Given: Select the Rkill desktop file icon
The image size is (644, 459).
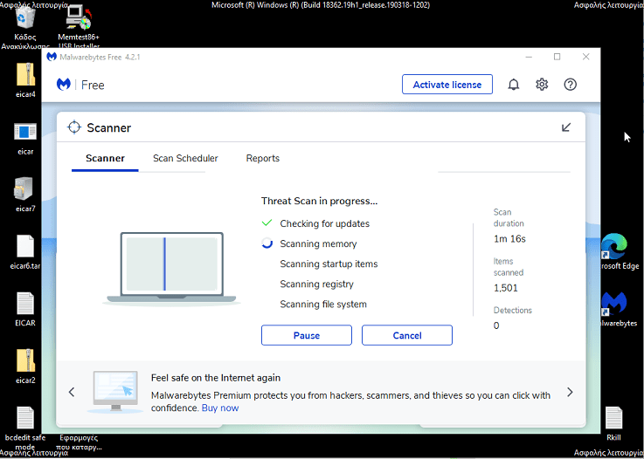Looking at the screenshot, I should coord(614,423).
